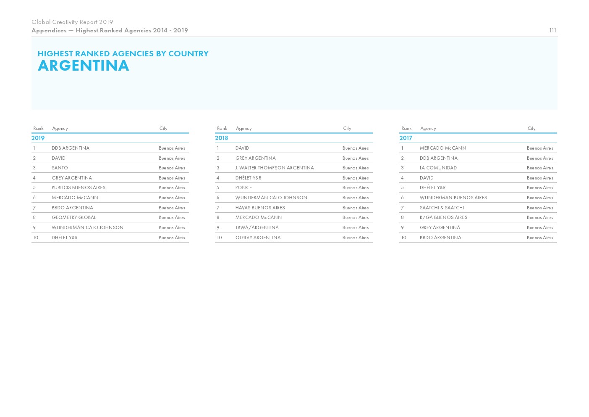Click J. WALTER THOMPSON ARGENTINA entry
This screenshot has width=589, height=417.
[x=274, y=168]
